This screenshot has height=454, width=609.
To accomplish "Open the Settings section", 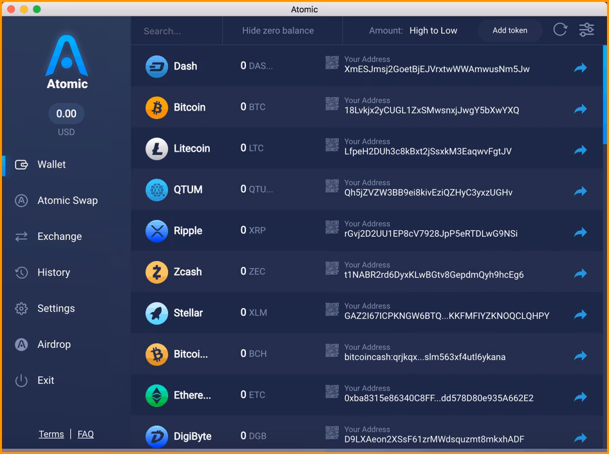I will [57, 308].
